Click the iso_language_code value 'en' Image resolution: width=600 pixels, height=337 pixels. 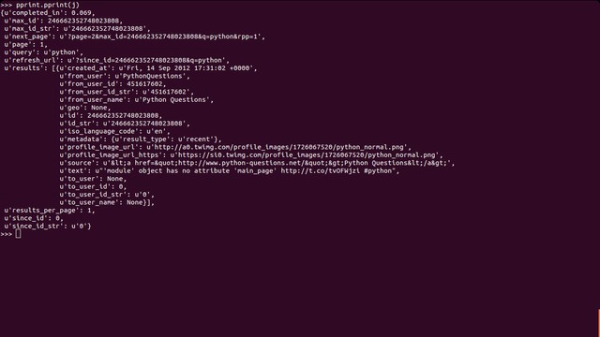click(157, 131)
